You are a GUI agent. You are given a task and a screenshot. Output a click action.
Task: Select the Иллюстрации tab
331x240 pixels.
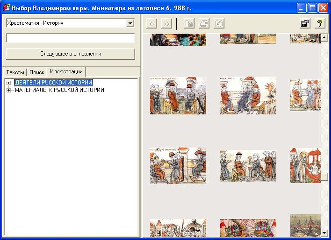[66, 72]
